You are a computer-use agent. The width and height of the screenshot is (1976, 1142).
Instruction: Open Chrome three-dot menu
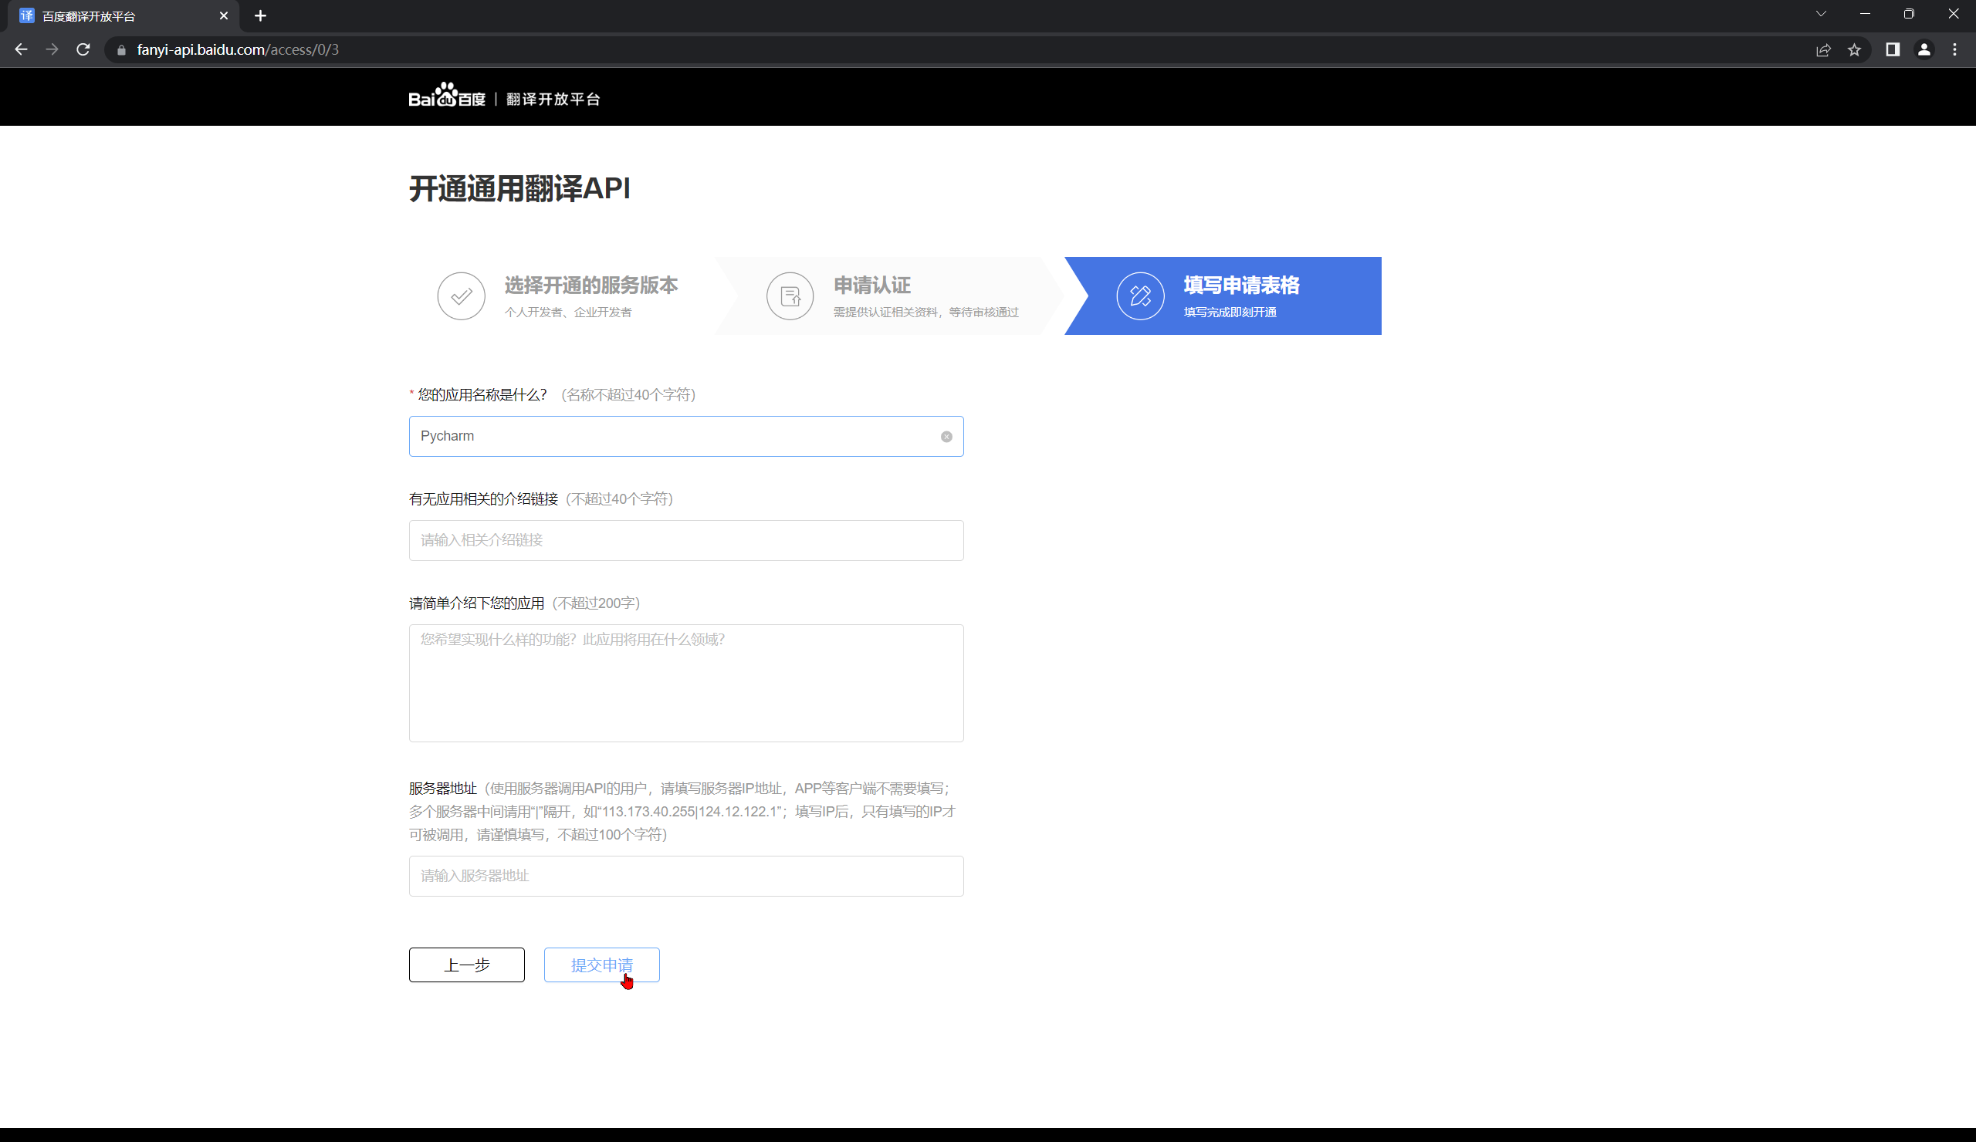(1955, 49)
